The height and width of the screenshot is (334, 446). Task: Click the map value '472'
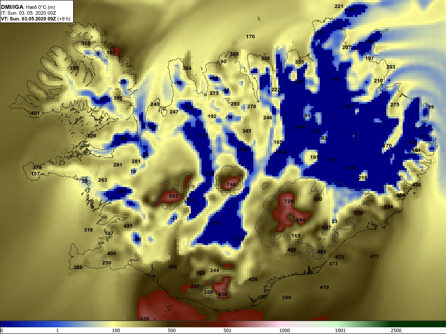click(x=339, y=257)
